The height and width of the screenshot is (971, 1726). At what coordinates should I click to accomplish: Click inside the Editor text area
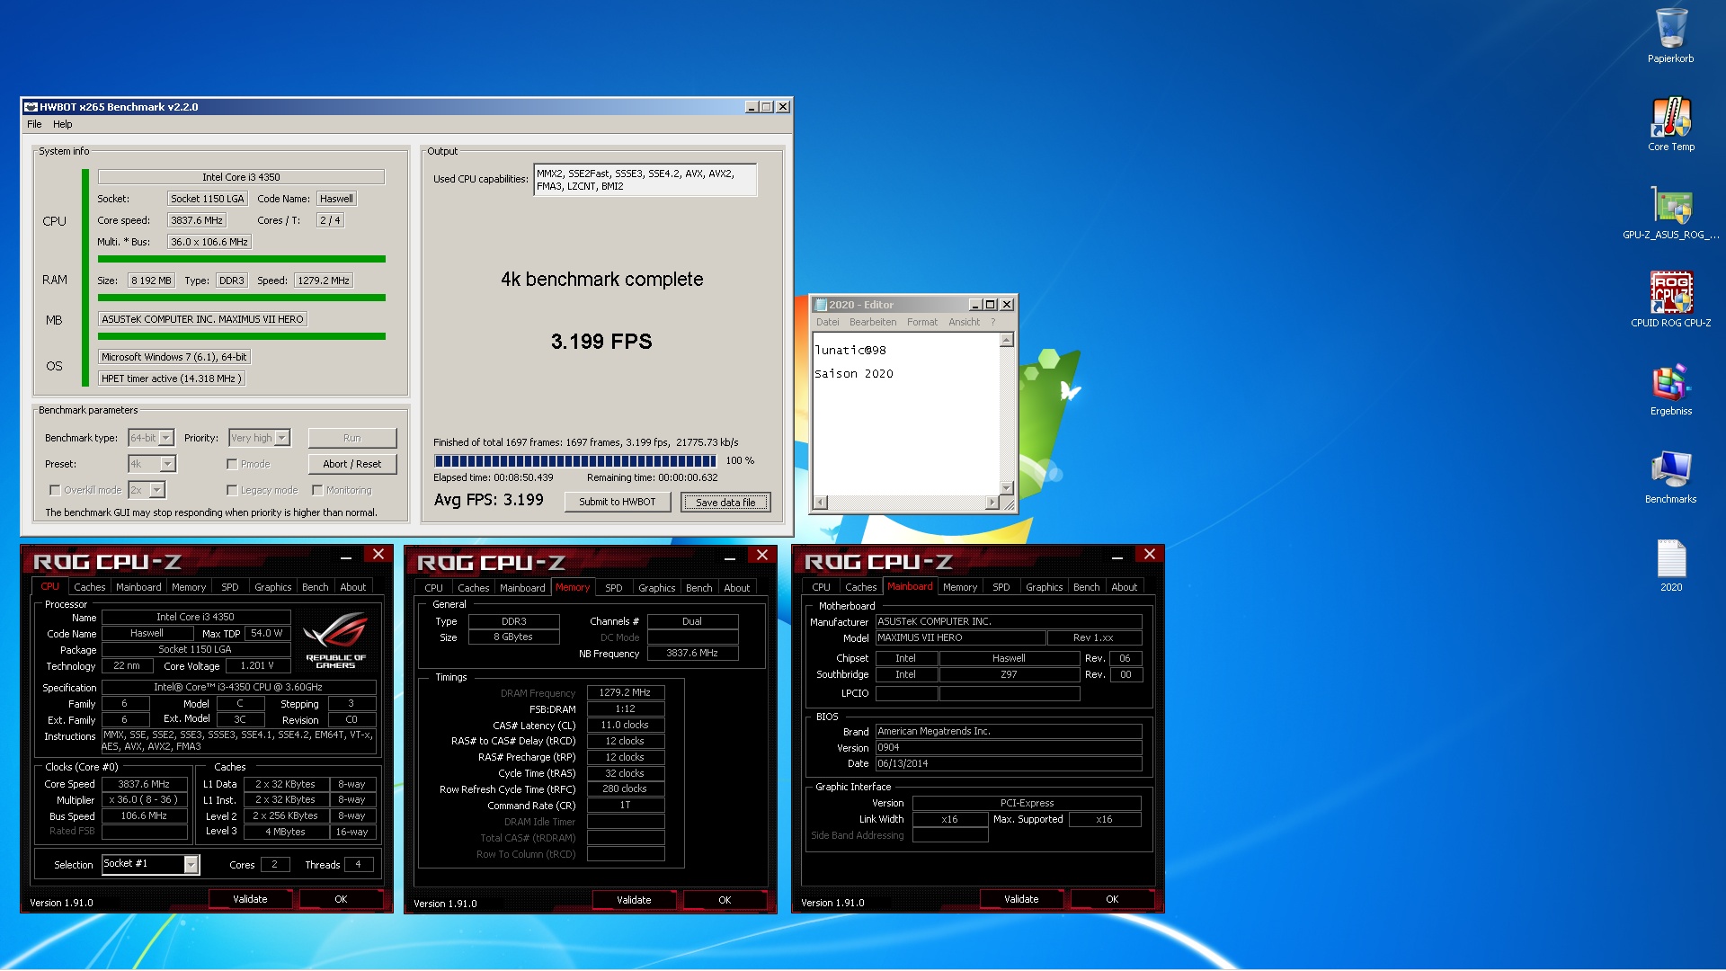(906, 414)
